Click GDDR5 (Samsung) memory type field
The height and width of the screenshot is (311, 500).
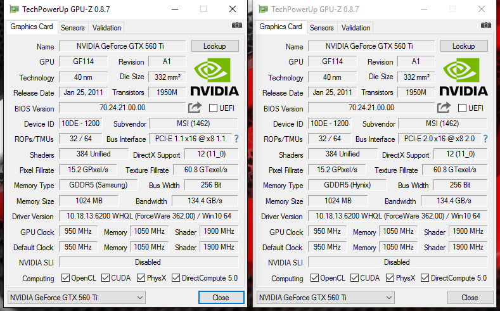(98, 185)
